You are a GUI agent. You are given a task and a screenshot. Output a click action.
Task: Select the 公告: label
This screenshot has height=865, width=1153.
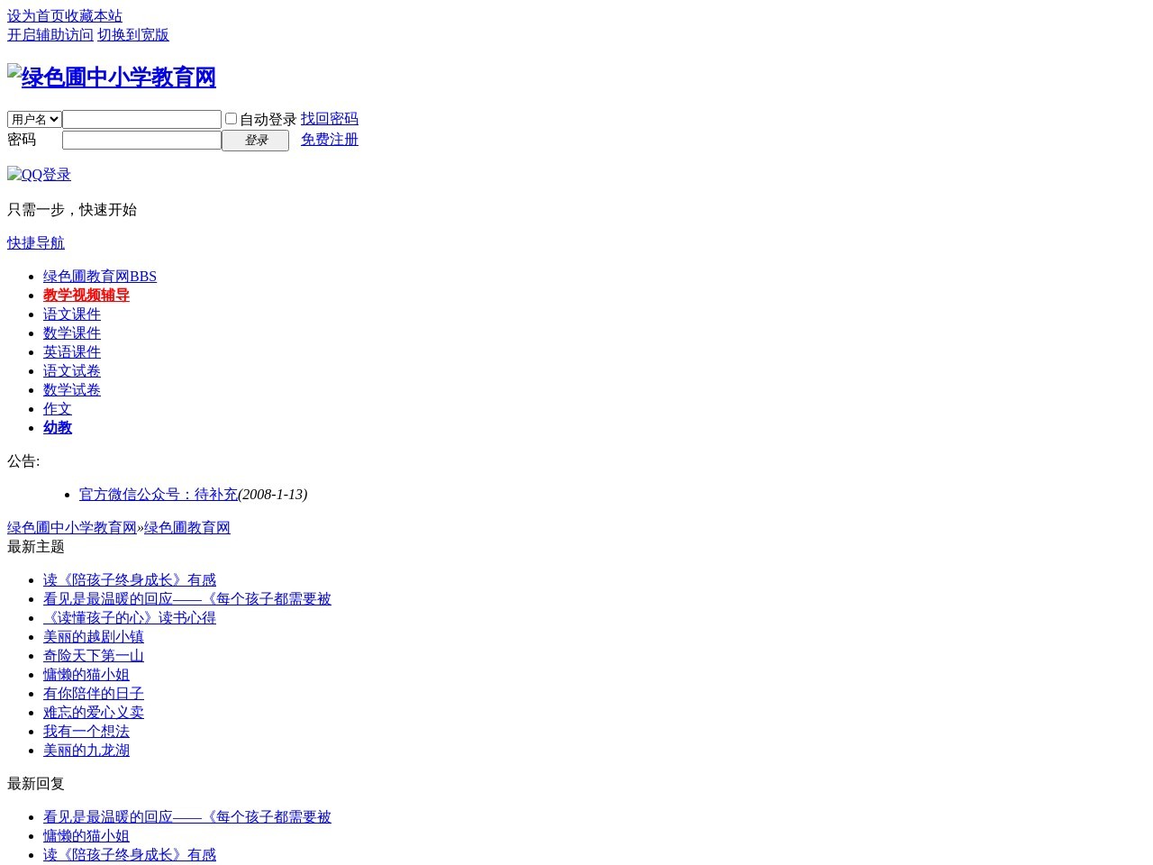[x=23, y=461]
